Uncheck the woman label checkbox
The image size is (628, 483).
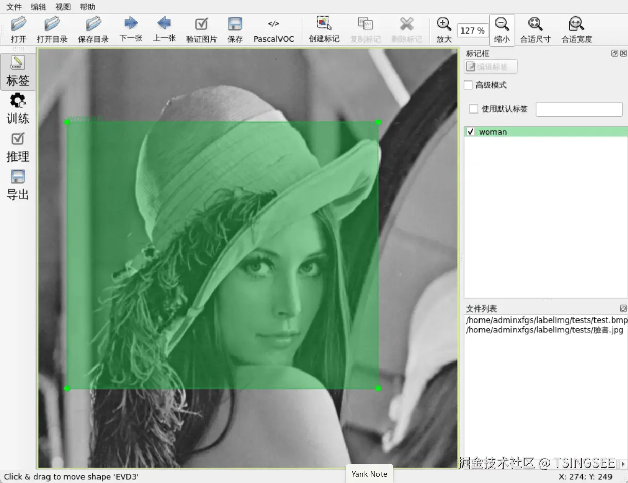pos(470,132)
